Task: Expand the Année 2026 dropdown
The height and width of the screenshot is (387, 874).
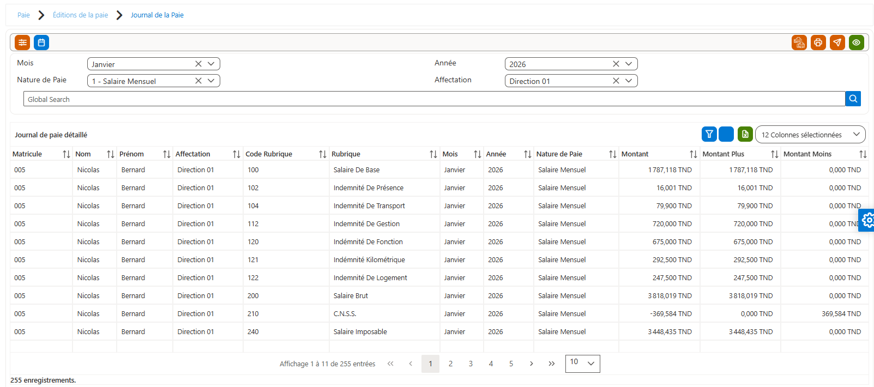Action: pos(629,64)
